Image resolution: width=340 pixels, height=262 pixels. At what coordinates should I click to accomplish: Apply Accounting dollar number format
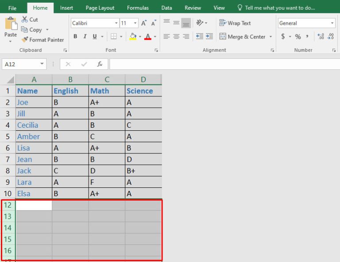click(x=283, y=36)
